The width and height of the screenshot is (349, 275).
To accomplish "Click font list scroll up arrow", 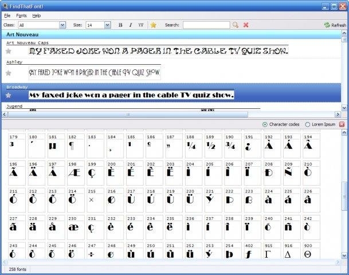I will click(x=344, y=33).
